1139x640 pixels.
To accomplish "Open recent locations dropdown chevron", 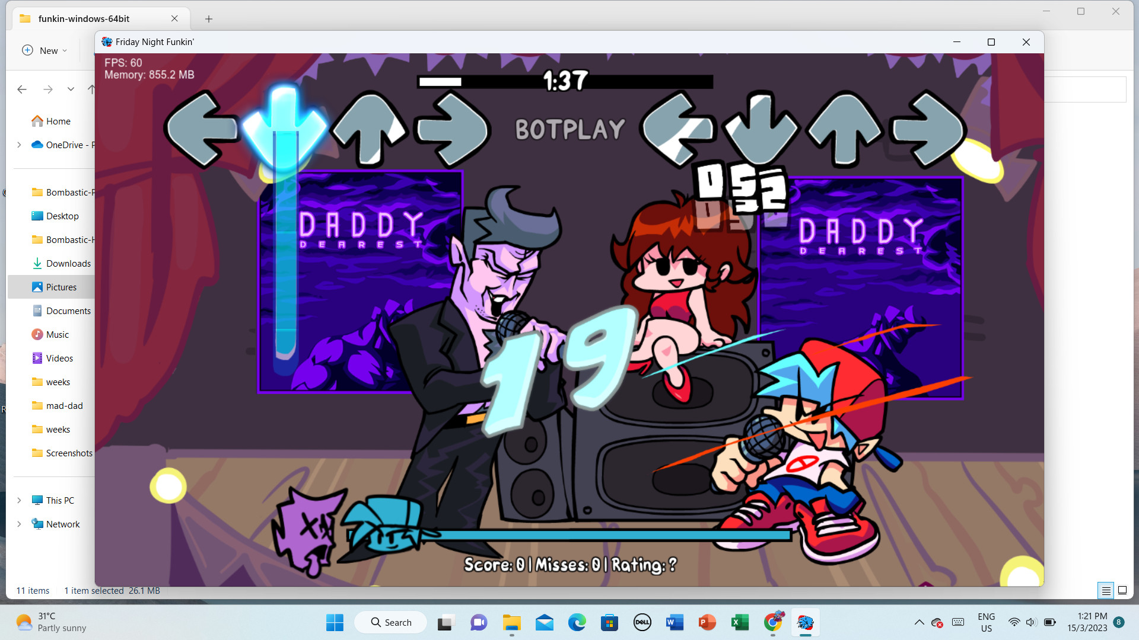I will point(71,89).
